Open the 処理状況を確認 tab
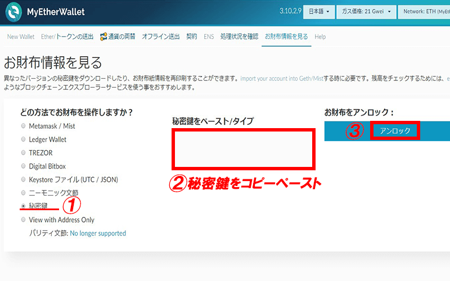This screenshot has height=281, width=450. (240, 37)
